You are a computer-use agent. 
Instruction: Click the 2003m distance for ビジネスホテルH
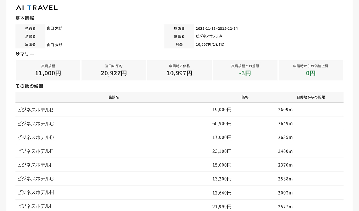(285, 192)
